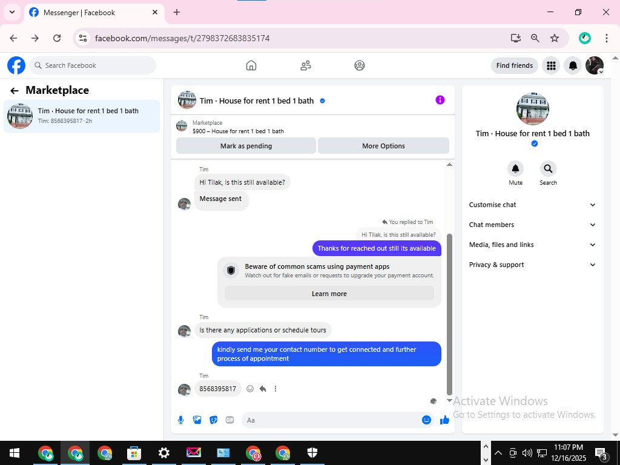This screenshot has height=465, width=620.
Task: Search in conversation with the magnifier icon
Action: [x=548, y=169]
